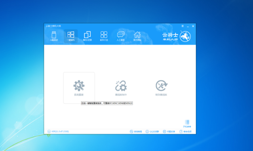This screenshot has height=151, width=253.
Task: Open 帮助视频 help video link
Action: (185, 132)
